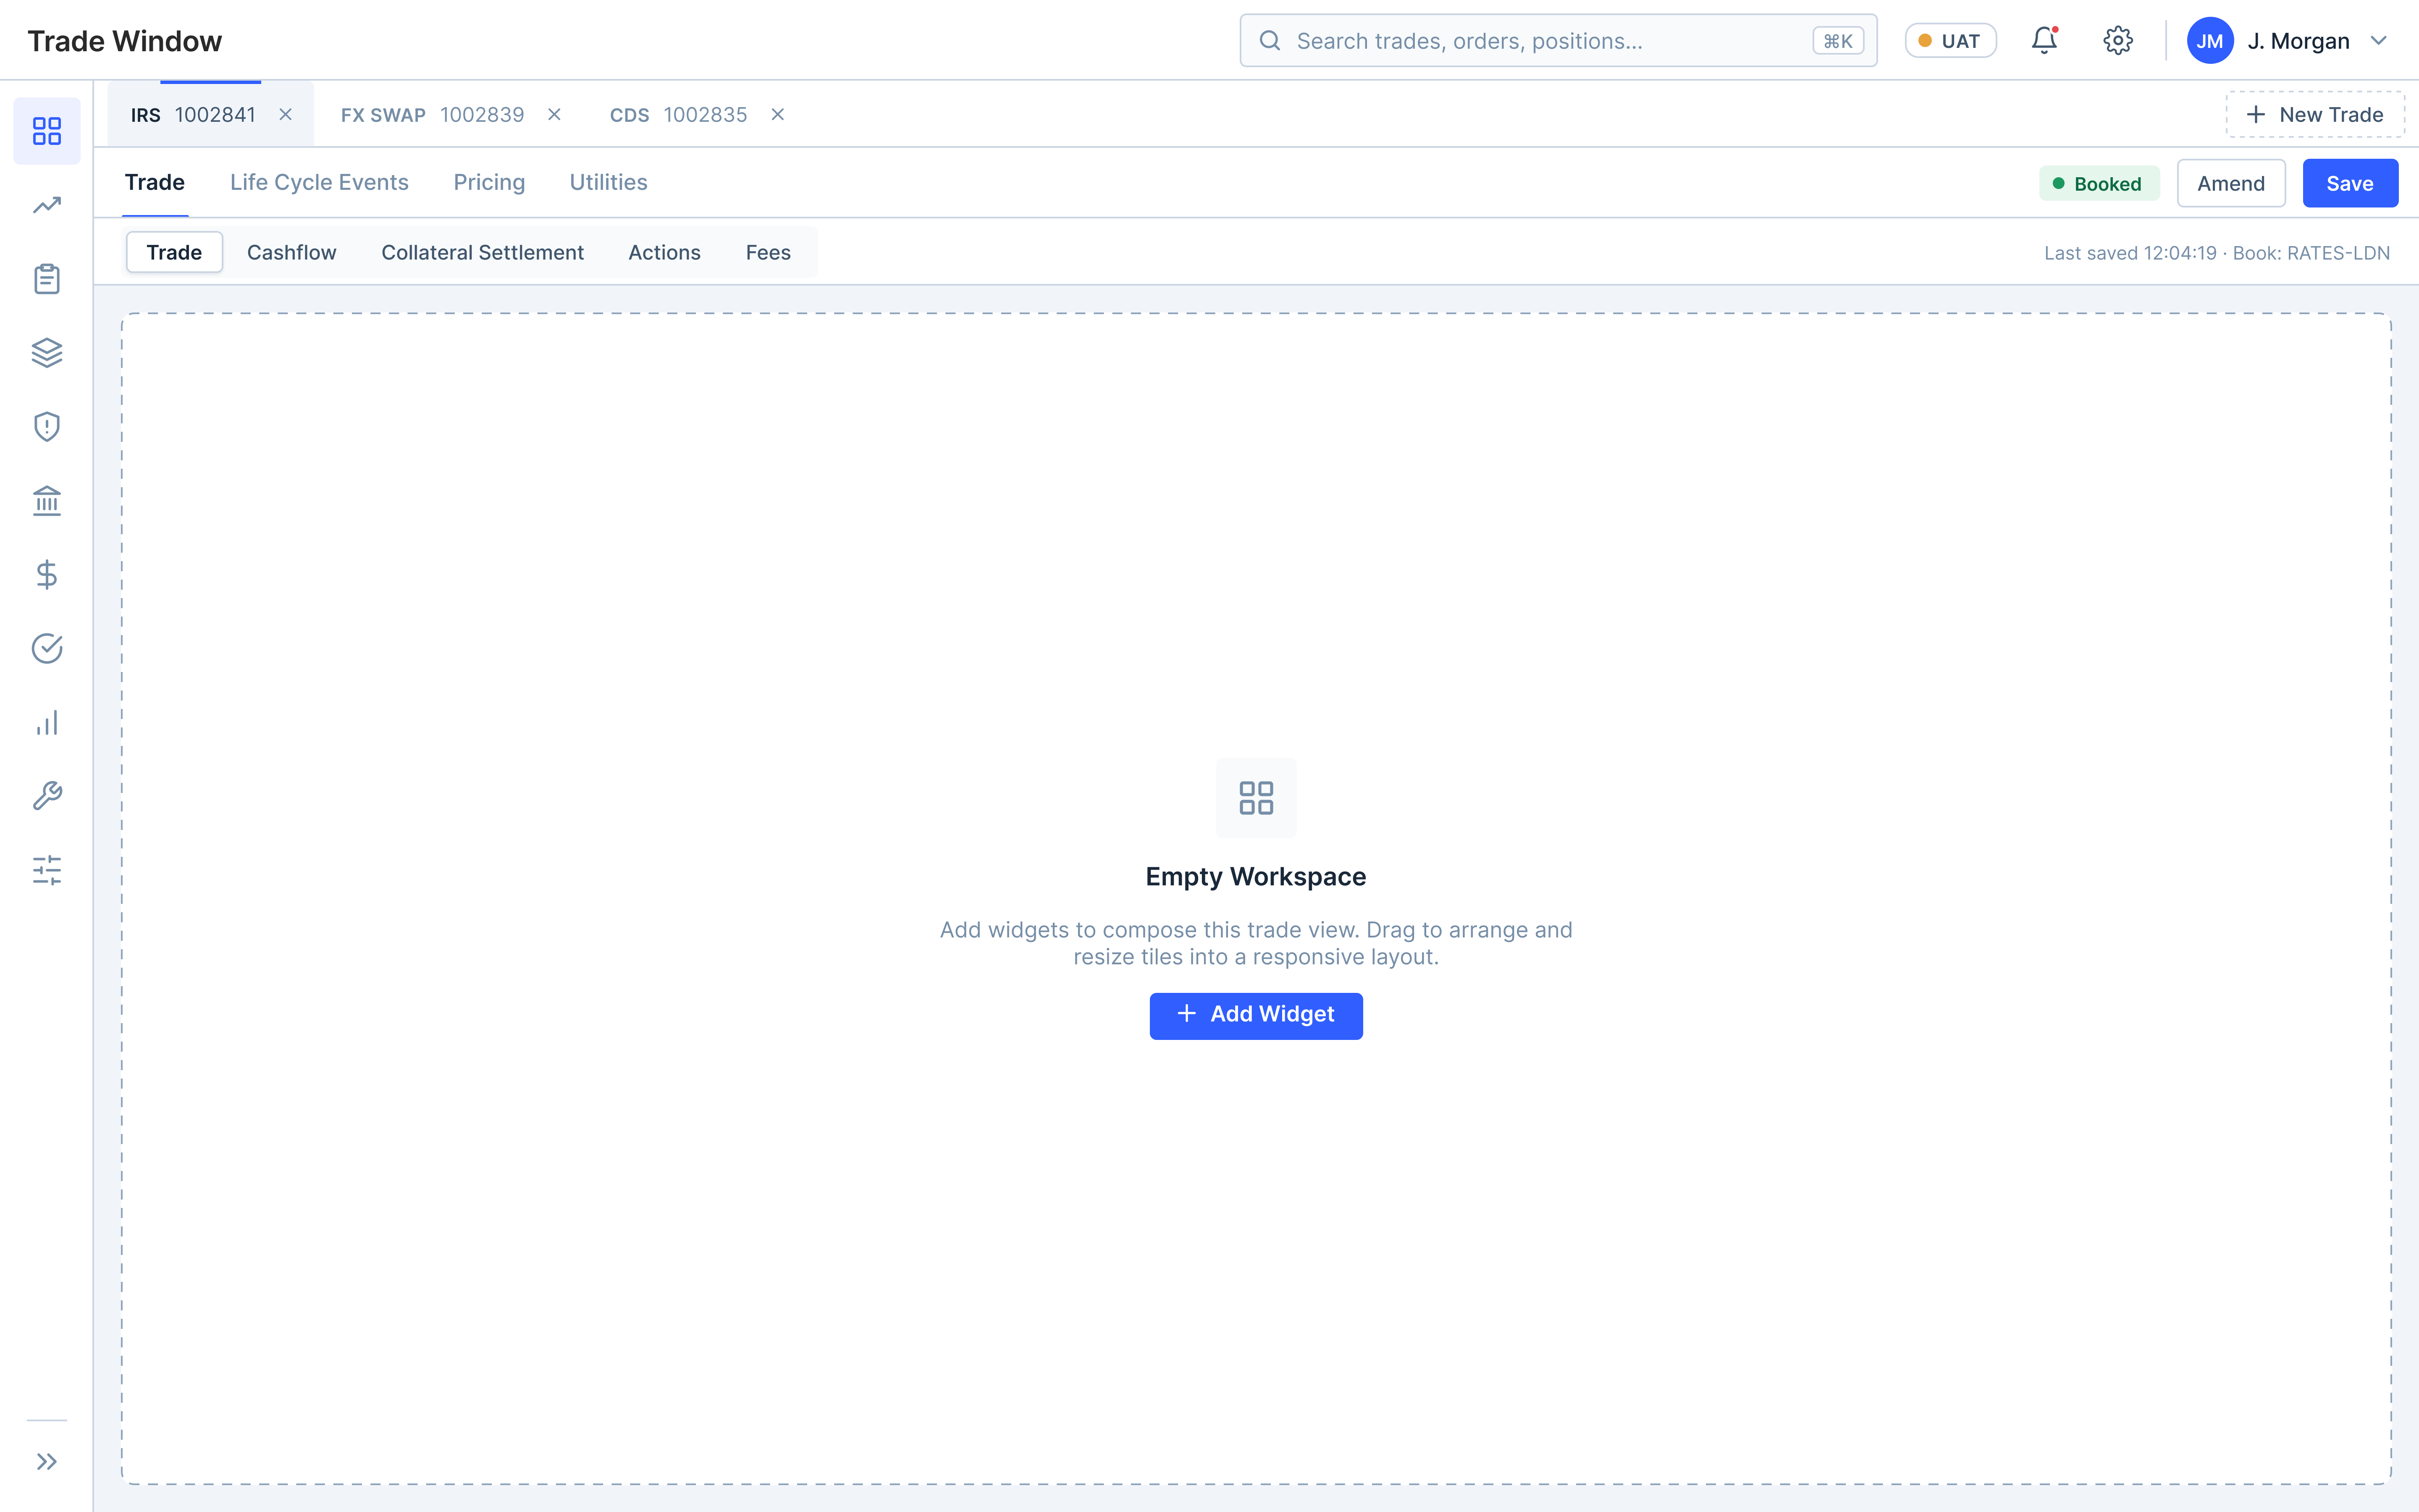The height and width of the screenshot is (1512, 2419).
Task: Open the dollar sign sidebar icon
Action: click(x=47, y=575)
